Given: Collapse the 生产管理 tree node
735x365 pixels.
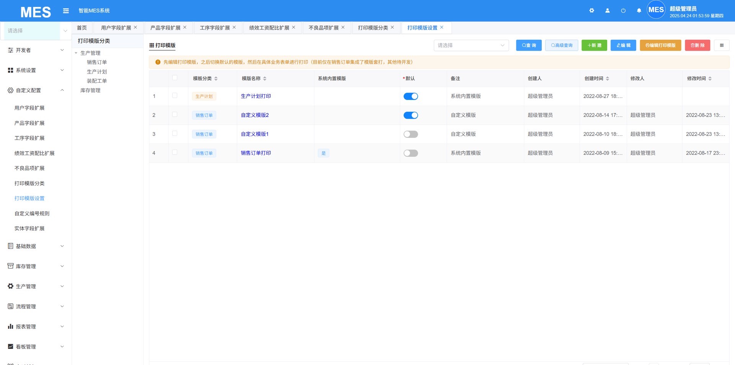Looking at the screenshot, I should (76, 53).
